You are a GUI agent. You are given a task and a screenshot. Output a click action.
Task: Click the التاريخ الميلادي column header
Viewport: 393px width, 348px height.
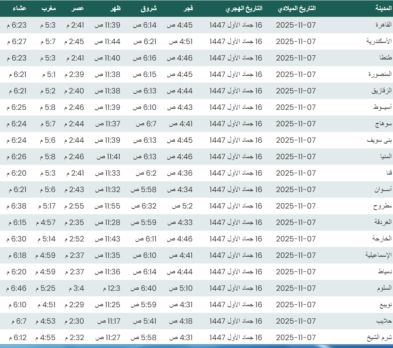(297, 8)
